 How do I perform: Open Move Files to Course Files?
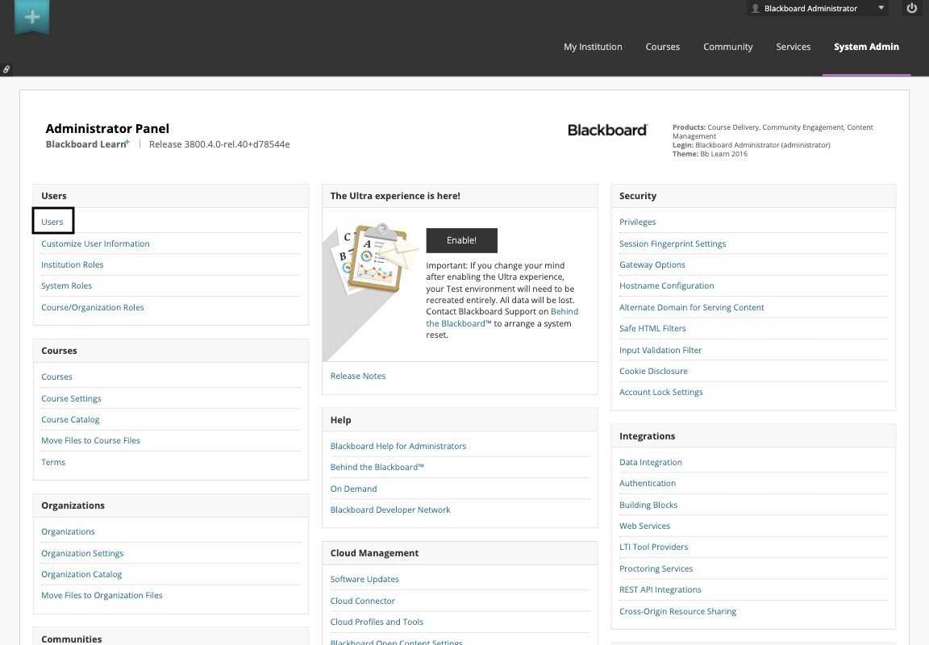coord(90,441)
